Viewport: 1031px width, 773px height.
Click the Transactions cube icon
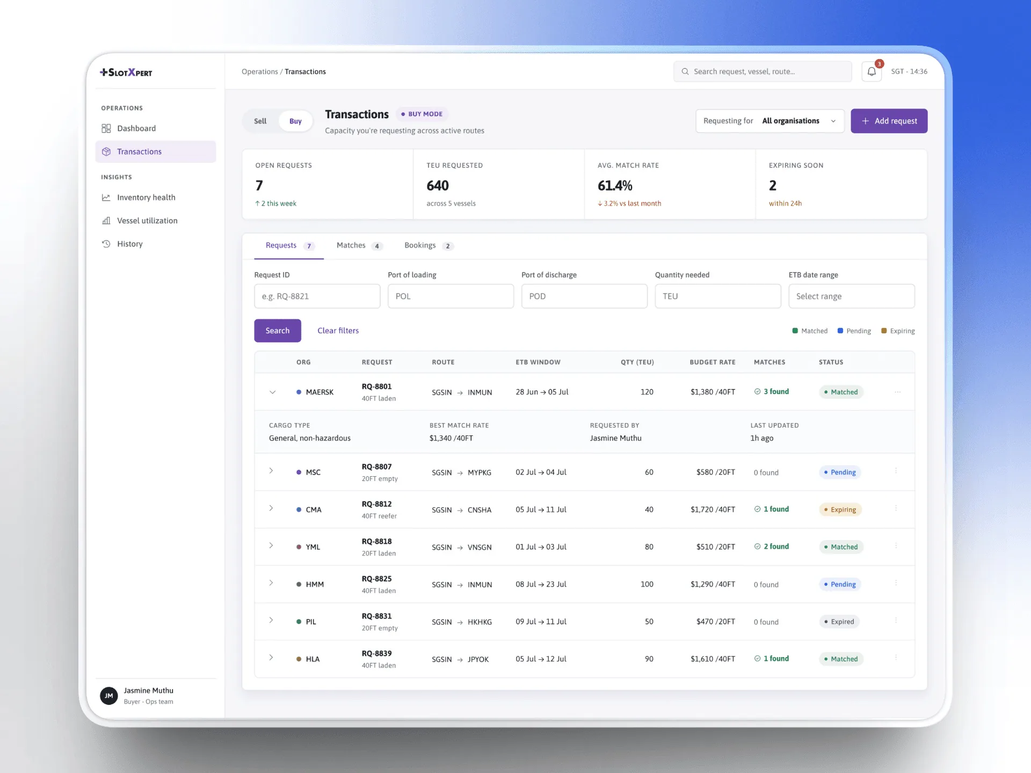[x=106, y=151]
